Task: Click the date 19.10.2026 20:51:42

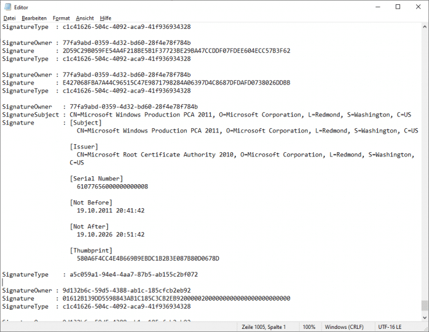Action: [x=110, y=235]
